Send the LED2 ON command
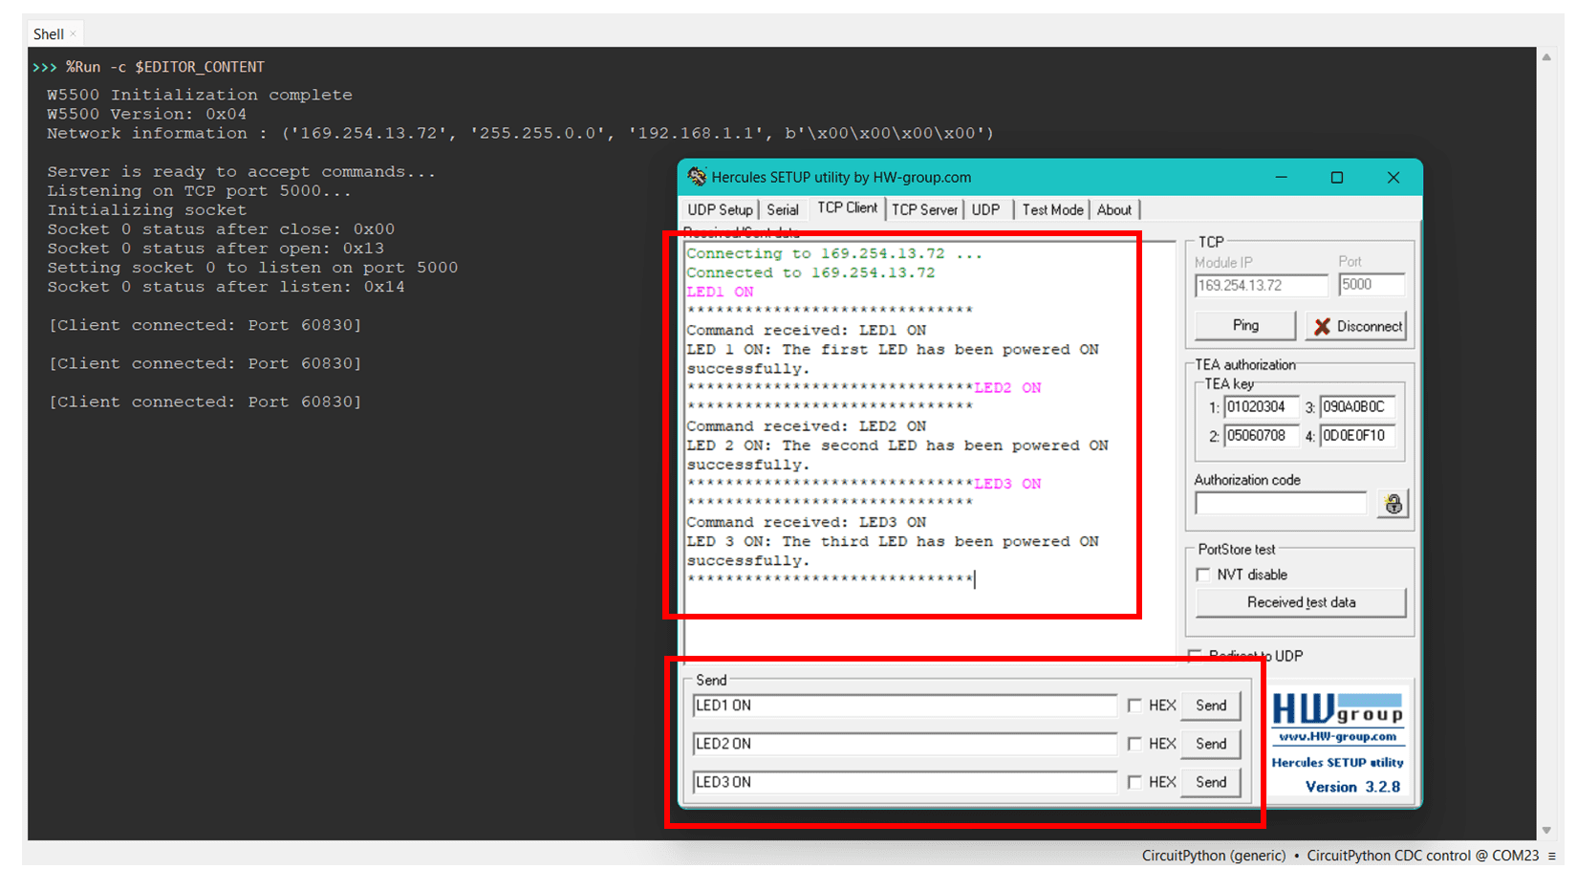The width and height of the screenshot is (1577, 869). (x=1210, y=744)
